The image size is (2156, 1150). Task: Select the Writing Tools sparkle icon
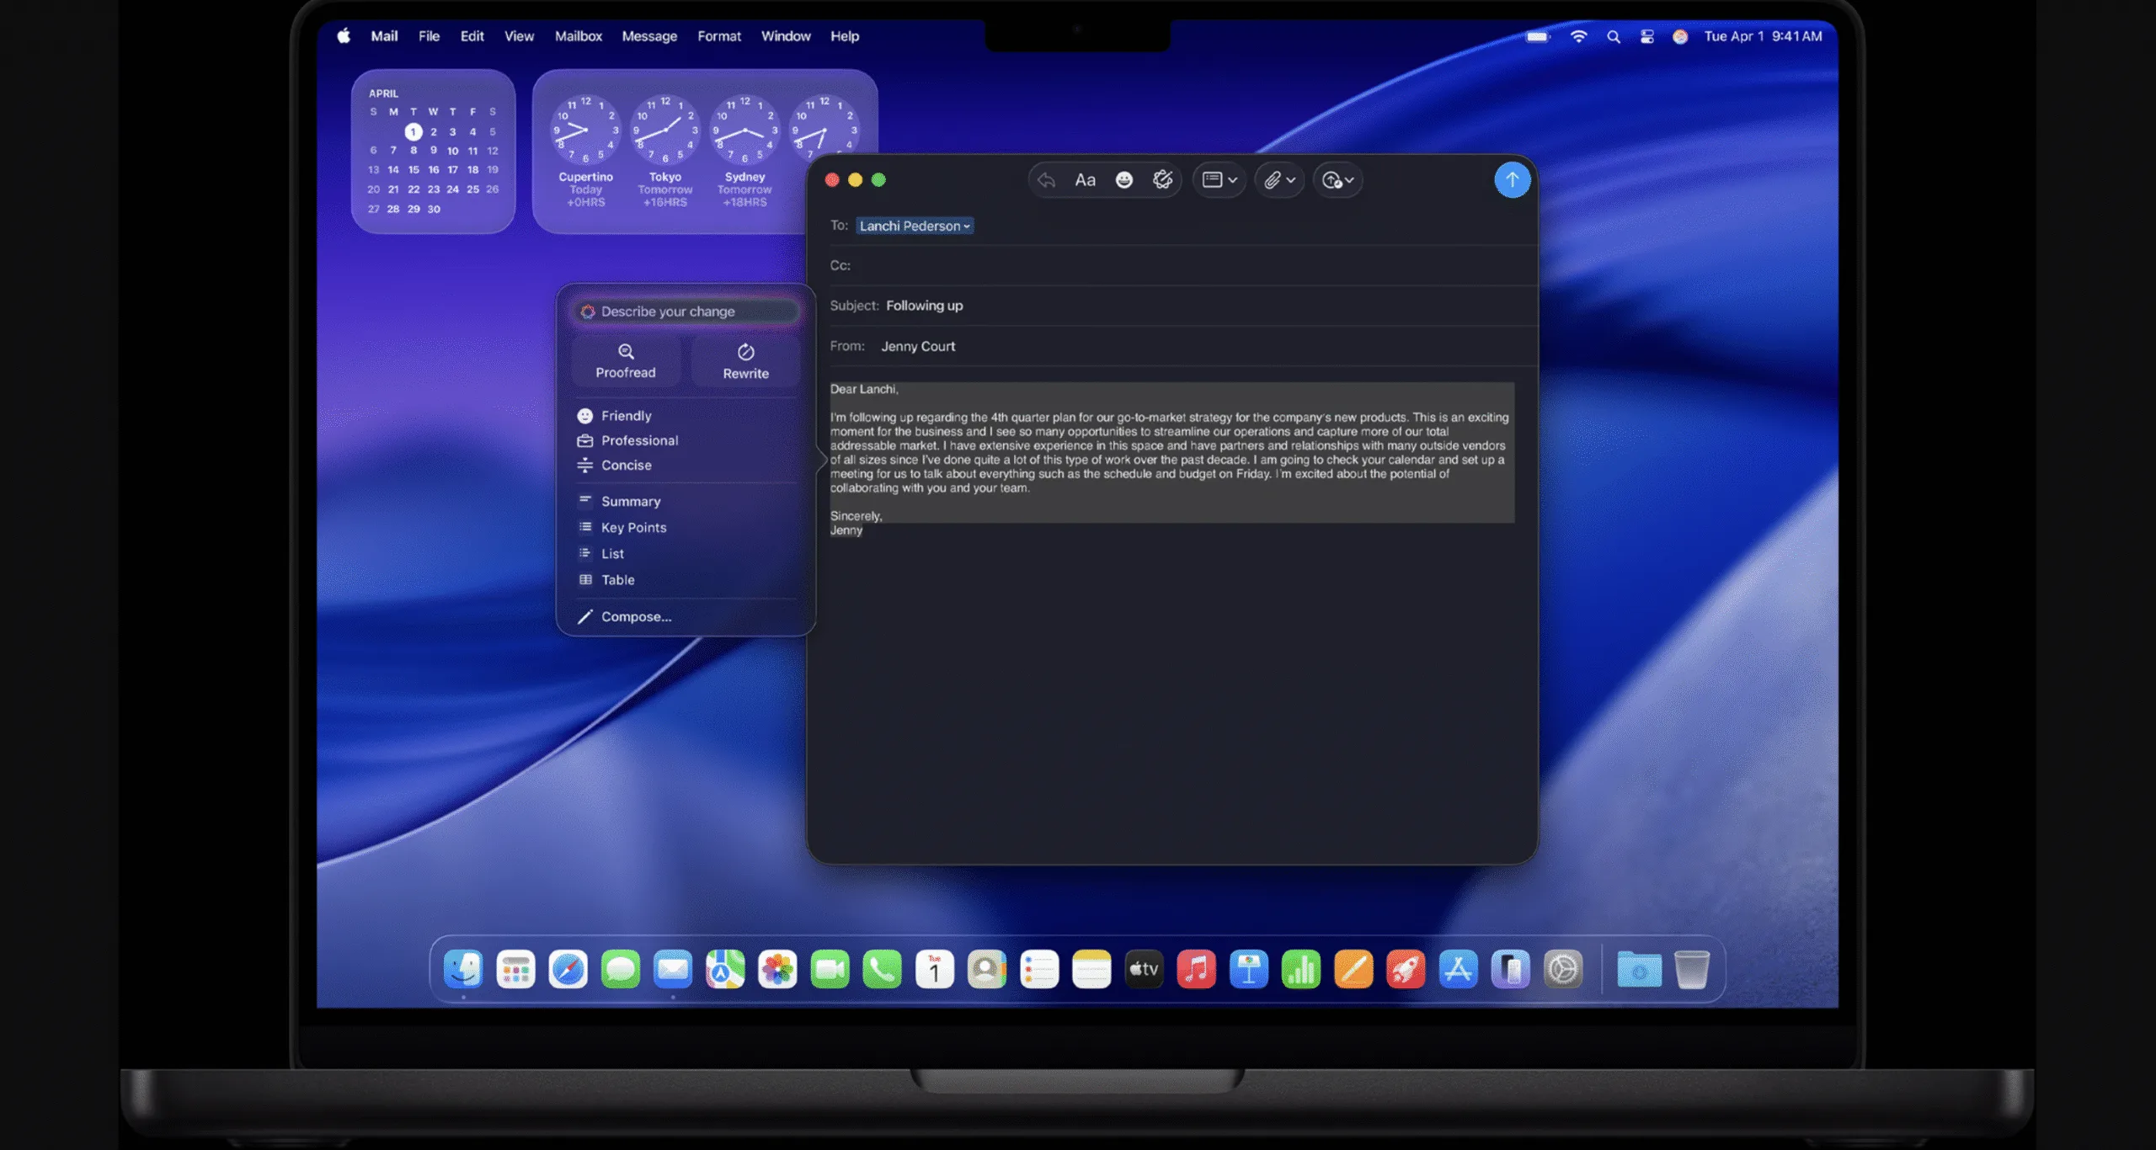(x=1164, y=179)
